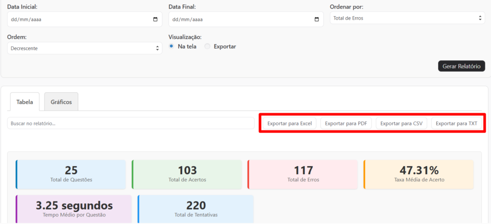This screenshot has height=224, width=491.
Task: Open the Ordenar por dropdown
Action: pos(407,18)
